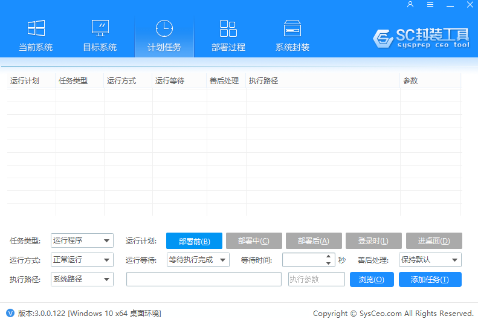The height and width of the screenshot is (319, 478).
Task: Open the 当前系统 Windows logo icon
Action: [36, 28]
